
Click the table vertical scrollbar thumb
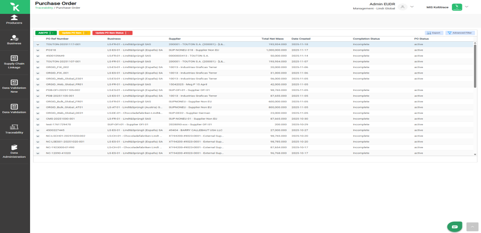click(x=475, y=66)
